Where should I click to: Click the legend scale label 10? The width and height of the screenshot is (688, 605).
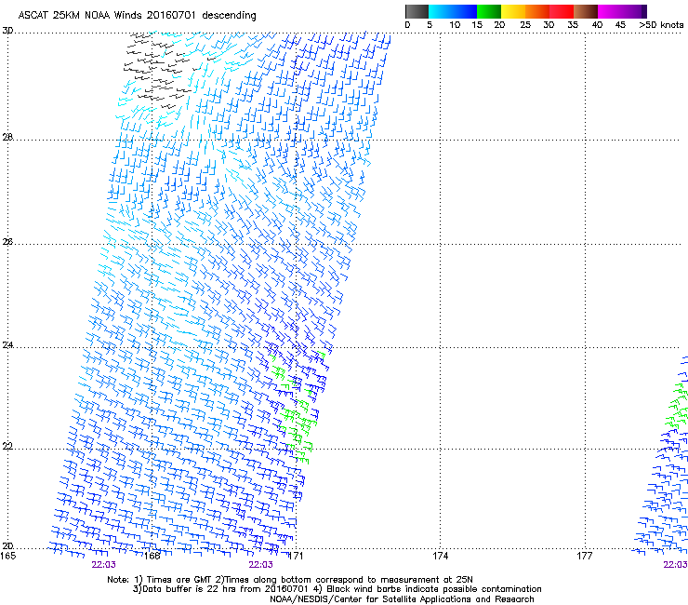[x=455, y=25]
